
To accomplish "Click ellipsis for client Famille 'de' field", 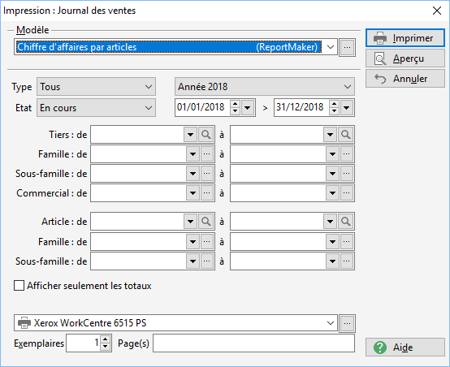I will tap(207, 154).
